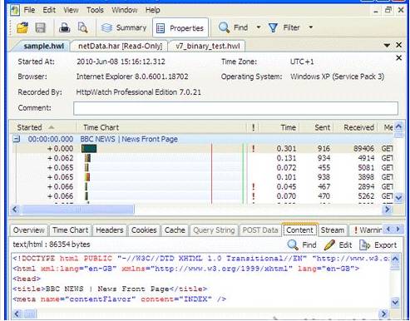Open the Cache tab

point(175,230)
